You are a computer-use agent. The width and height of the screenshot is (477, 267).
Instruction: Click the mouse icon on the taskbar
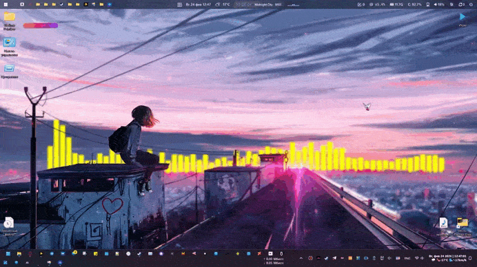(281, 254)
